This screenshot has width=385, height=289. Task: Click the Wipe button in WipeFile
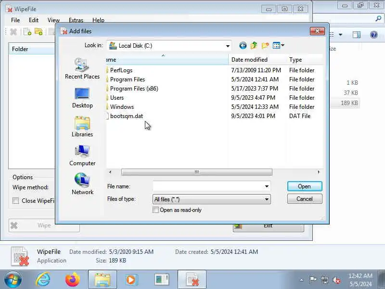pos(44,225)
